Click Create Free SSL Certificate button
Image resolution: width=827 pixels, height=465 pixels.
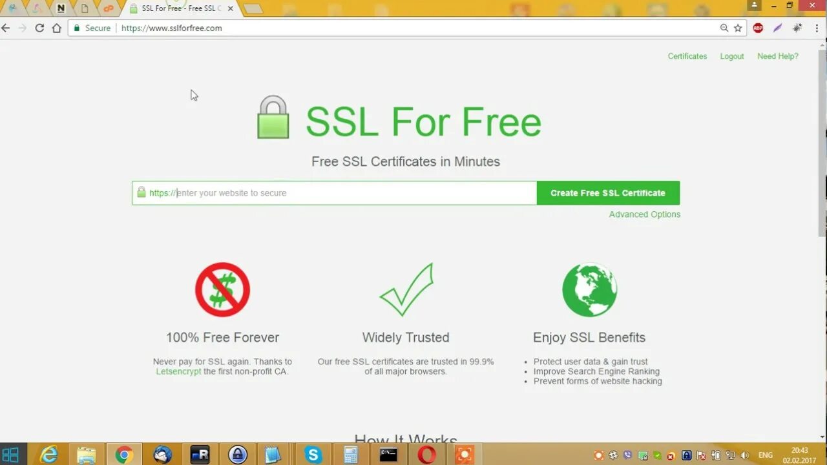[608, 193]
